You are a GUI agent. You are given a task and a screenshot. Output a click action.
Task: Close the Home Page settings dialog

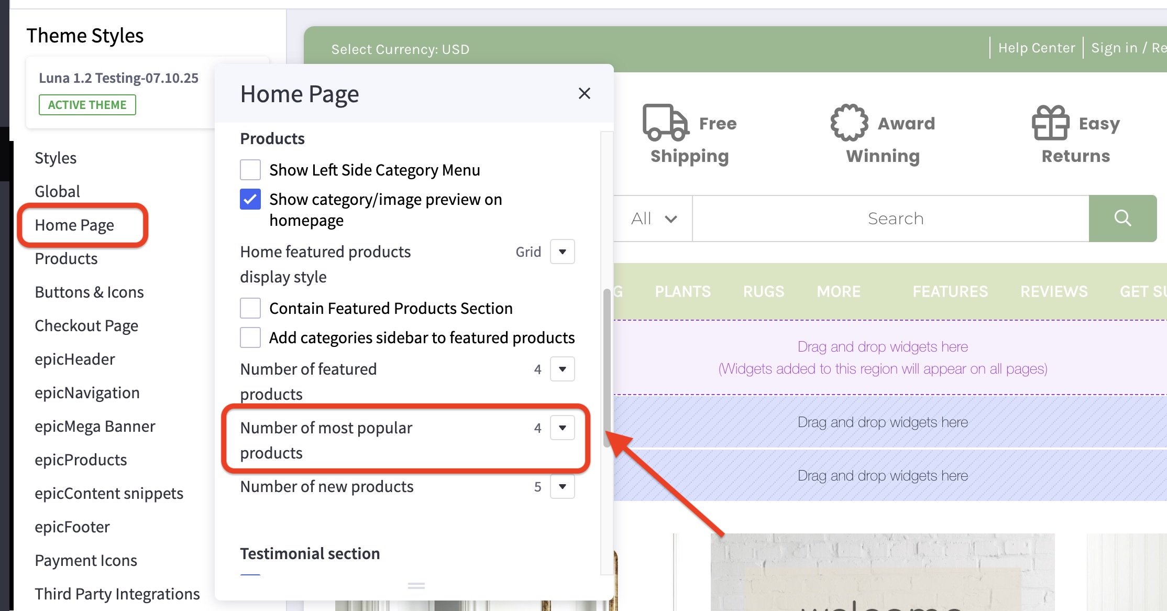pyautogui.click(x=585, y=93)
